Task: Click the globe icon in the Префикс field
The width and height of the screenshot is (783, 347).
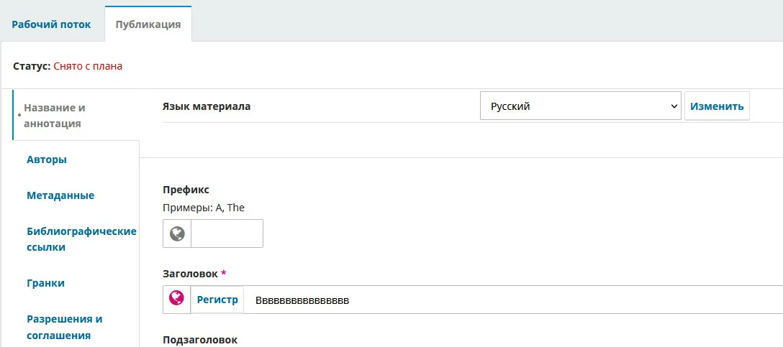Action: point(177,233)
